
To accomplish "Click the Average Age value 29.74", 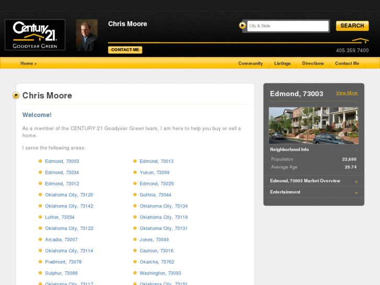I will [x=350, y=167].
